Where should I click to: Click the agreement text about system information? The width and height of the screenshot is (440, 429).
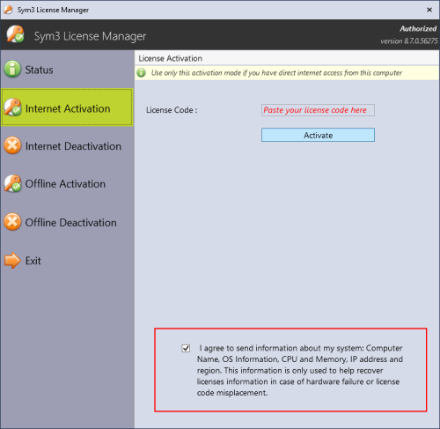pyautogui.click(x=299, y=370)
